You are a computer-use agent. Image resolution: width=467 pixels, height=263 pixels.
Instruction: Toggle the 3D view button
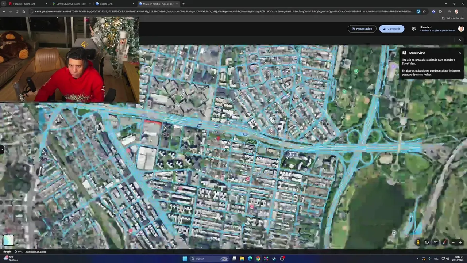click(436, 242)
